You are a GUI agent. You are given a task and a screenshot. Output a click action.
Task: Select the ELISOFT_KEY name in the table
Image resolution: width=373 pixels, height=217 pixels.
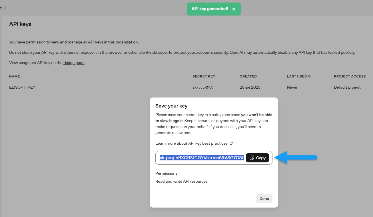(22, 87)
